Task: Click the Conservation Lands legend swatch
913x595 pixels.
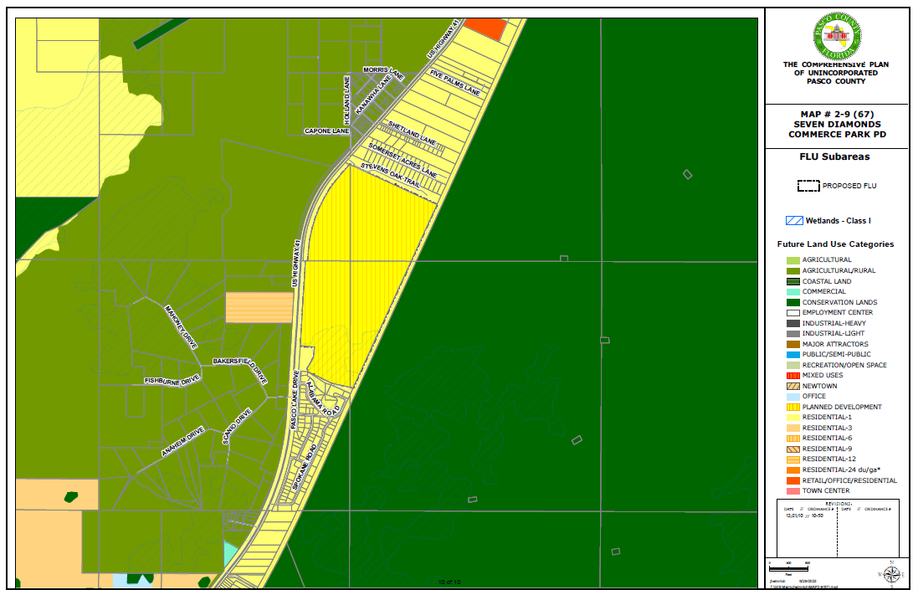Action: pos(791,302)
